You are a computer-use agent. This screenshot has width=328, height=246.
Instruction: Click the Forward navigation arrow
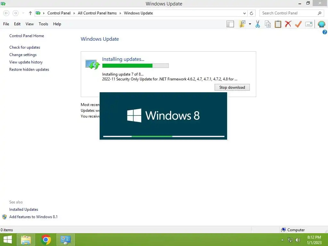[15, 13]
